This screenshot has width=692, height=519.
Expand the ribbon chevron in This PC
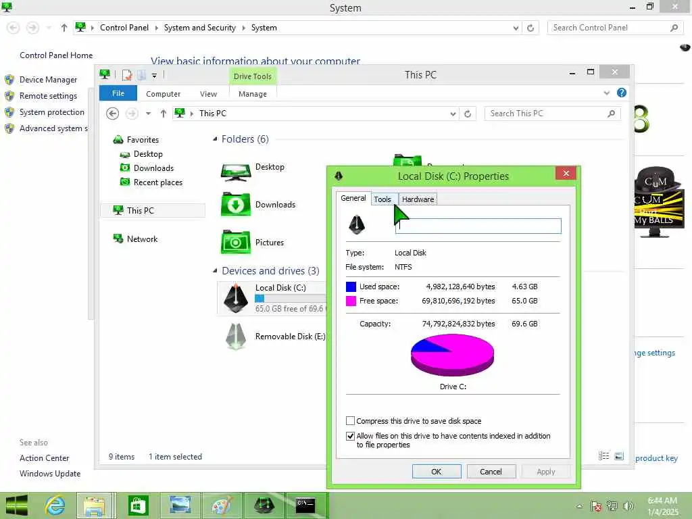[x=606, y=93]
